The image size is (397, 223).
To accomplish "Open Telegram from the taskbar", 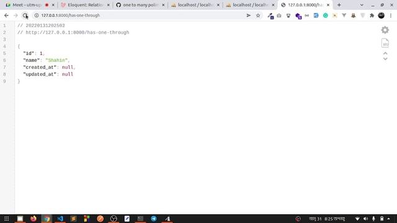I will click(154, 219).
